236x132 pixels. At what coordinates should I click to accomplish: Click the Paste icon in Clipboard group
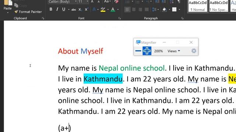coord(8,3)
